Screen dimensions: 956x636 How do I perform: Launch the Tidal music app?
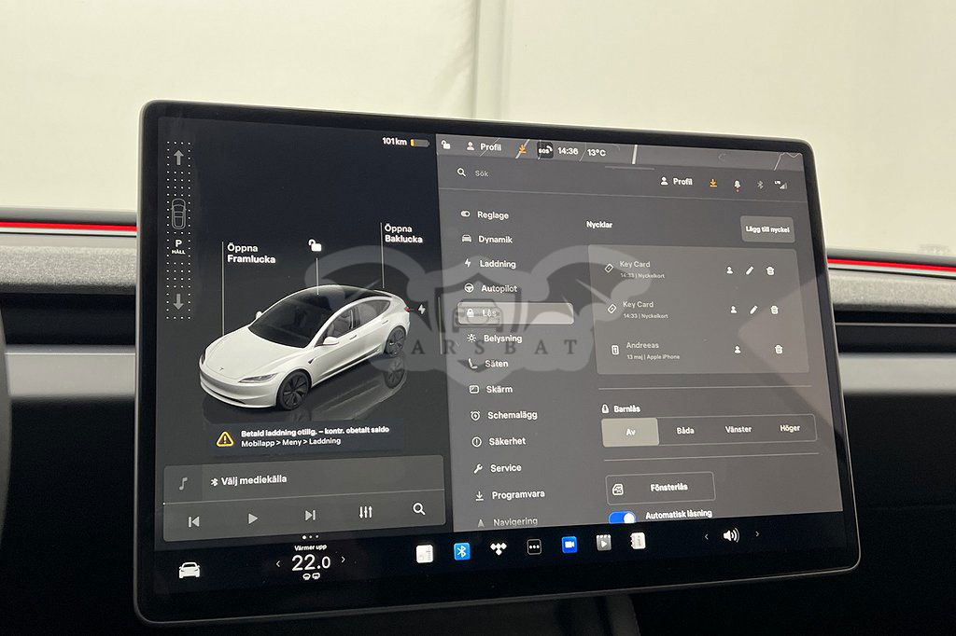pos(498,549)
